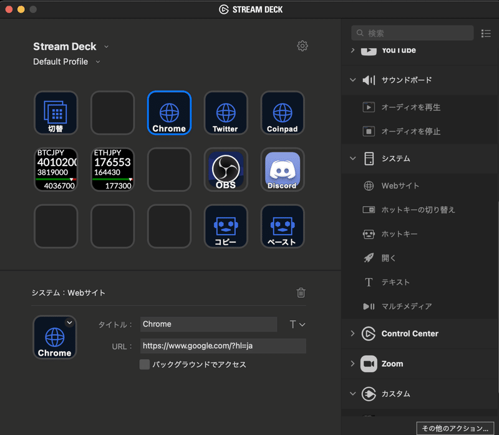Click the Control Center logo icon
499x435 pixels.
click(369, 334)
